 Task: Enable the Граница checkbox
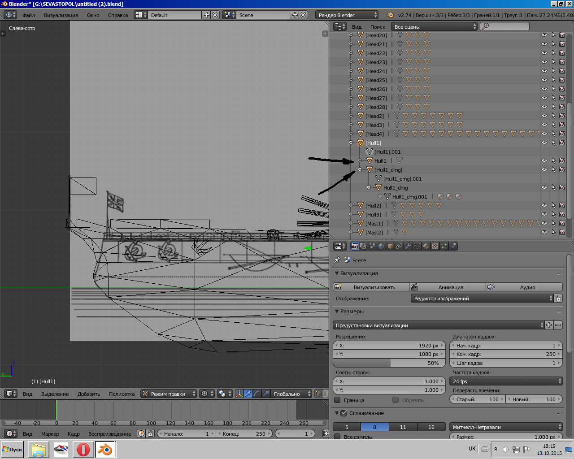coord(338,400)
